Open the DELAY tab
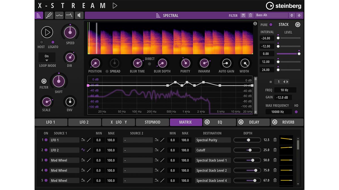339x190 pixels. pos(254,122)
